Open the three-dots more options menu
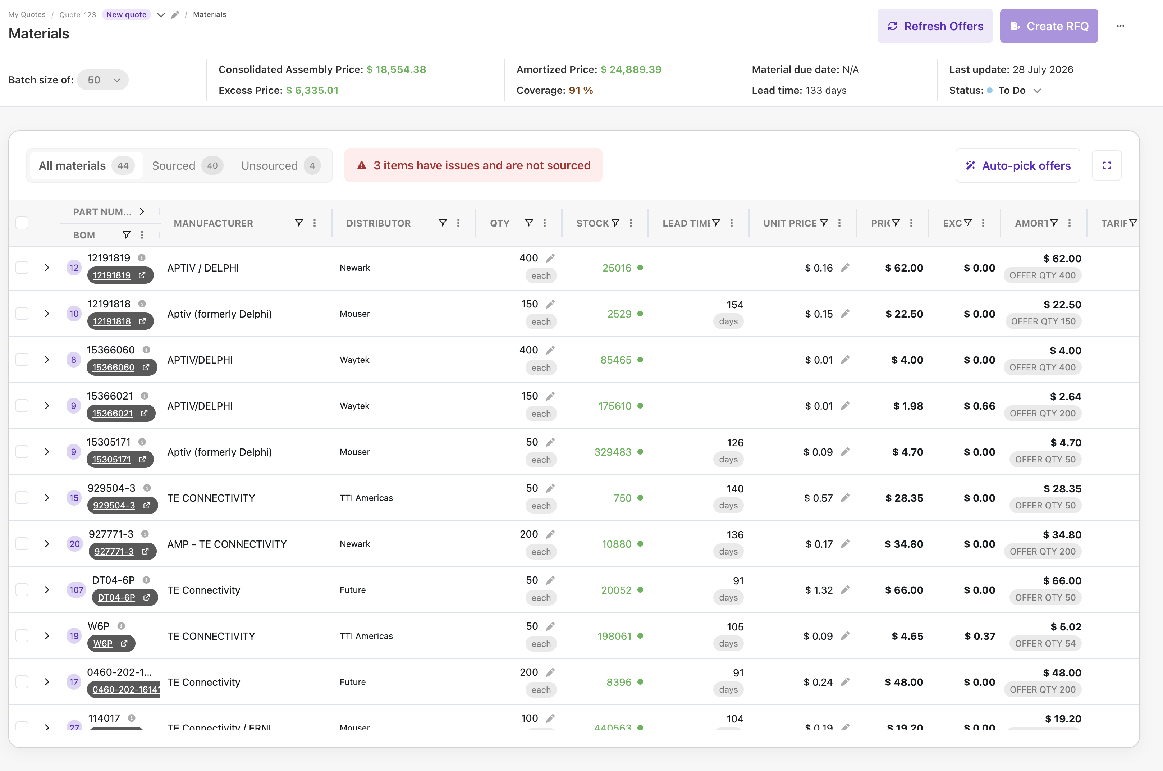This screenshot has width=1163, height=771. click(1120, 26)
